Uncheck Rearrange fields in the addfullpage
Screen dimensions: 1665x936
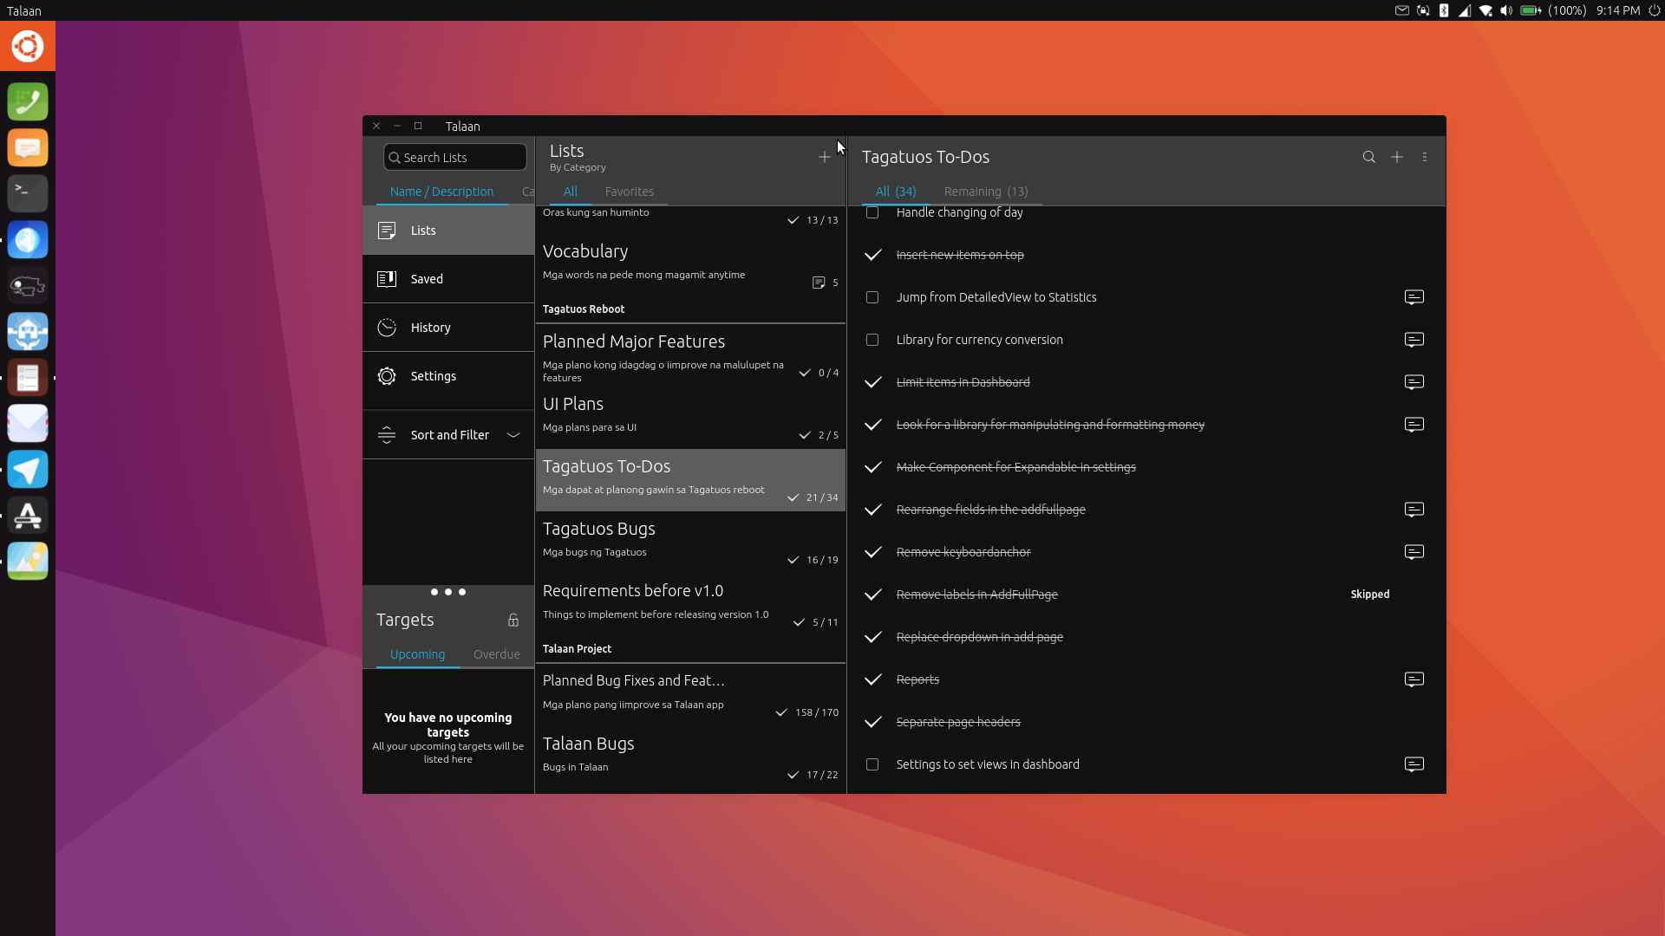click(x=873, y=510)
